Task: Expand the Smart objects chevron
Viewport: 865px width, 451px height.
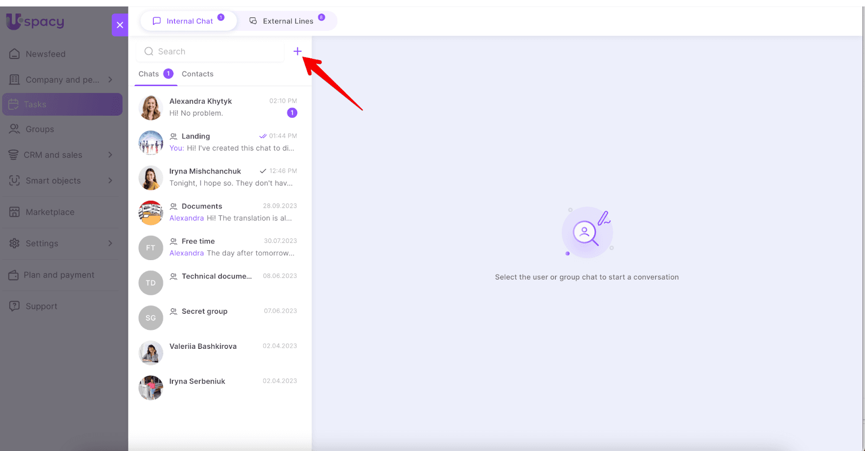Action: [x=110, y=181]
